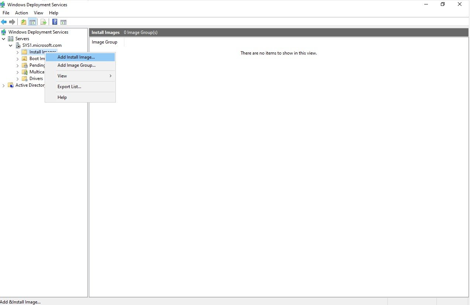The width and height of the screenshot is (470, 305).
Task: Expand the Drivers node
Action: pyautogui.click(x=17, y=79)
